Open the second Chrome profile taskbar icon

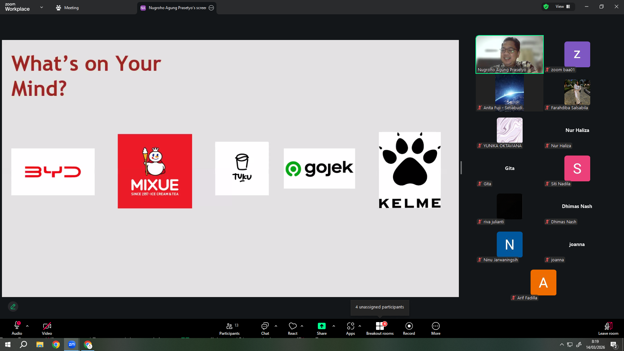(x=88, y=344)
